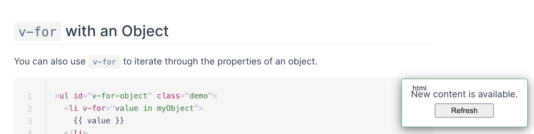Click the "v-for-object" id string in code
The width and height of the screenshot is (534, 134).
[119, 96]
